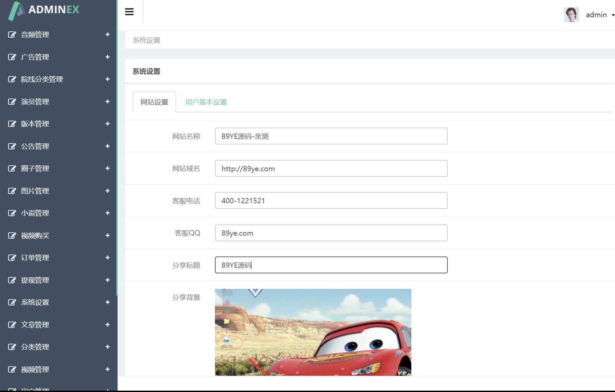This screenshot has height=392, width=615.
Task: Toggle the hamburger sidebar menu icon
Action: [x=129, y=12]
